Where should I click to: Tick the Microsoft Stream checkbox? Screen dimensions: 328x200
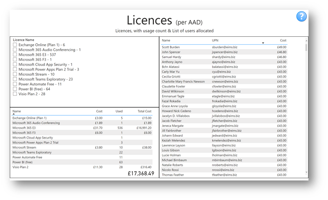[x=15, y=74]
